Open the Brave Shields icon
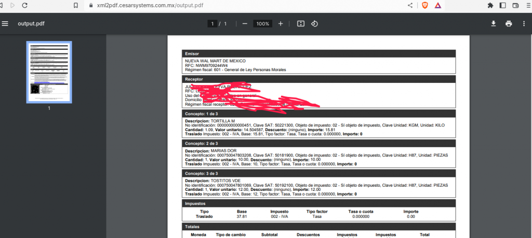This screenshot has height=238, width=532. point(424,5)
